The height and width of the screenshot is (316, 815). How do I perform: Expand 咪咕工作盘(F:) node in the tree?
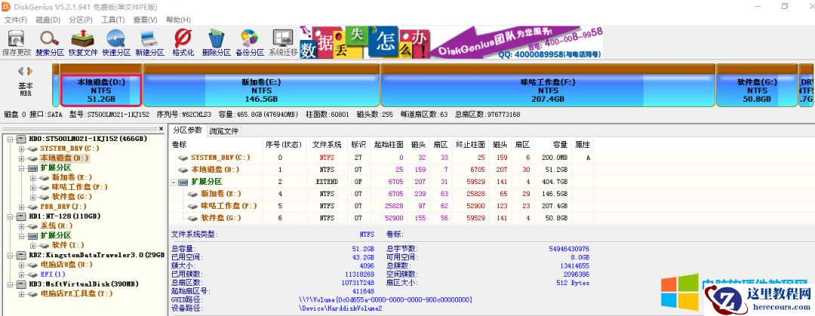coord(33,187)
